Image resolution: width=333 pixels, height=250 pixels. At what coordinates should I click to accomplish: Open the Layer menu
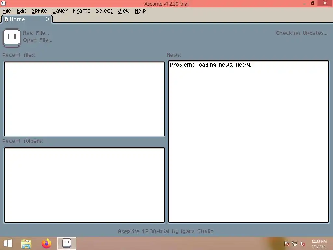click(x=60, y=11)
